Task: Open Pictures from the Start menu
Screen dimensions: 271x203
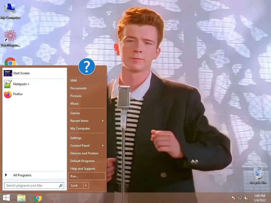Action: 87,96
